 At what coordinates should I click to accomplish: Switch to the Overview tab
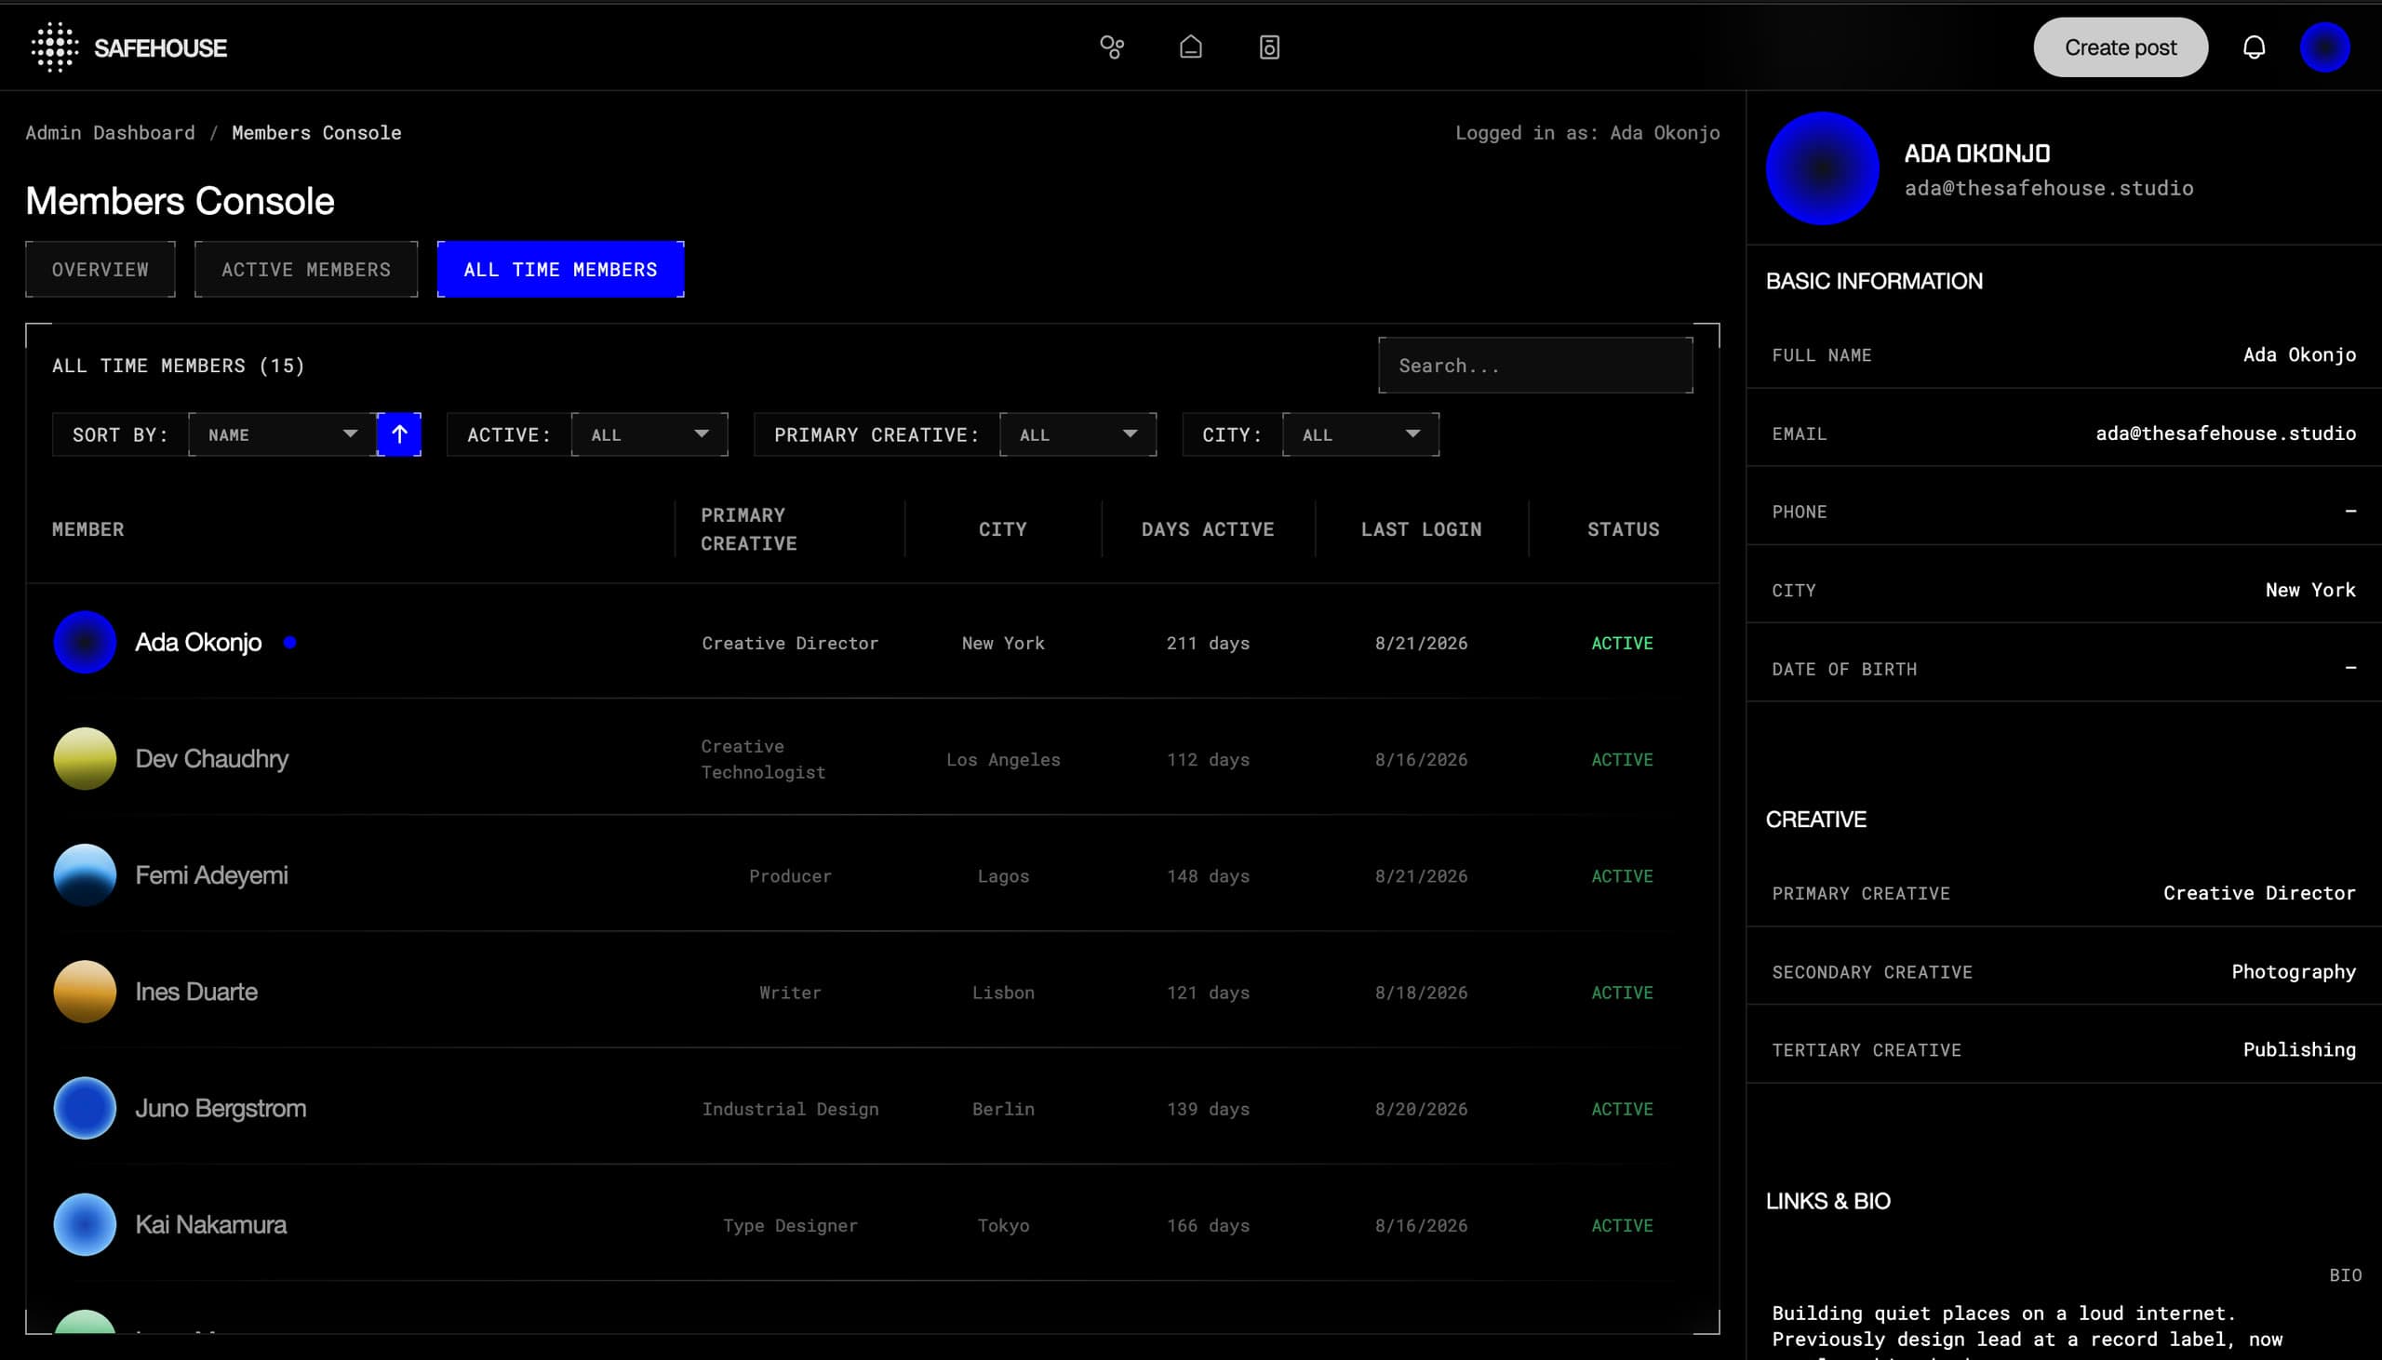tap(100, 269)
